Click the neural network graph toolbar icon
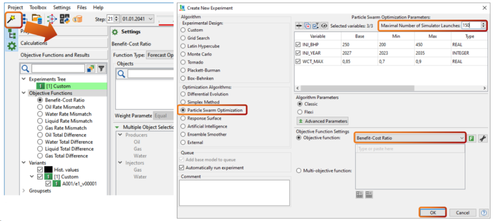498x221 pixels. [52, 19]
